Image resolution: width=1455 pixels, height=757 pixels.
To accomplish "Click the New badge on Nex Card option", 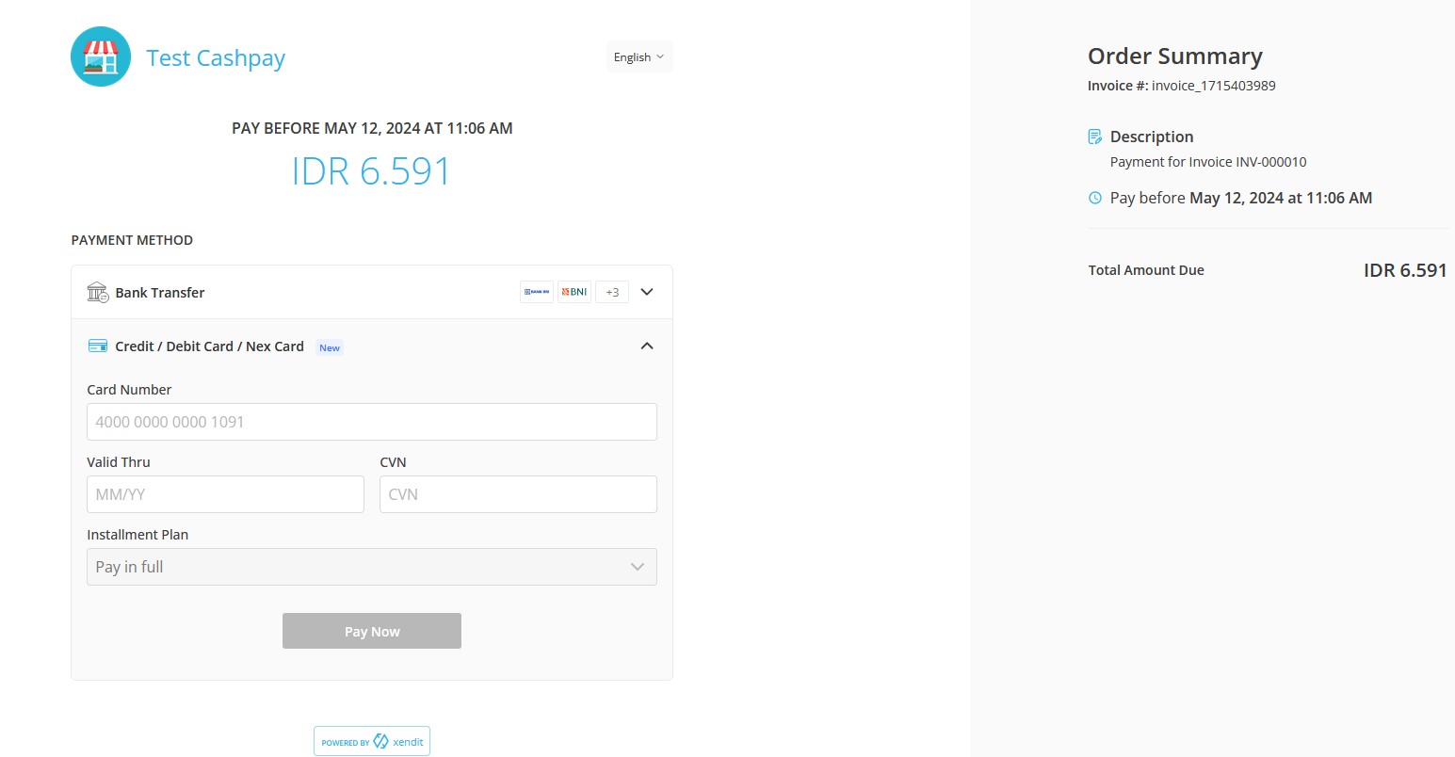I will click(329, 347).
